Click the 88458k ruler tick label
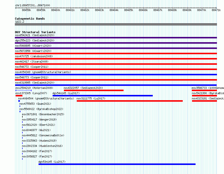This screenshot has height=174, width=224. pos(26,10)
